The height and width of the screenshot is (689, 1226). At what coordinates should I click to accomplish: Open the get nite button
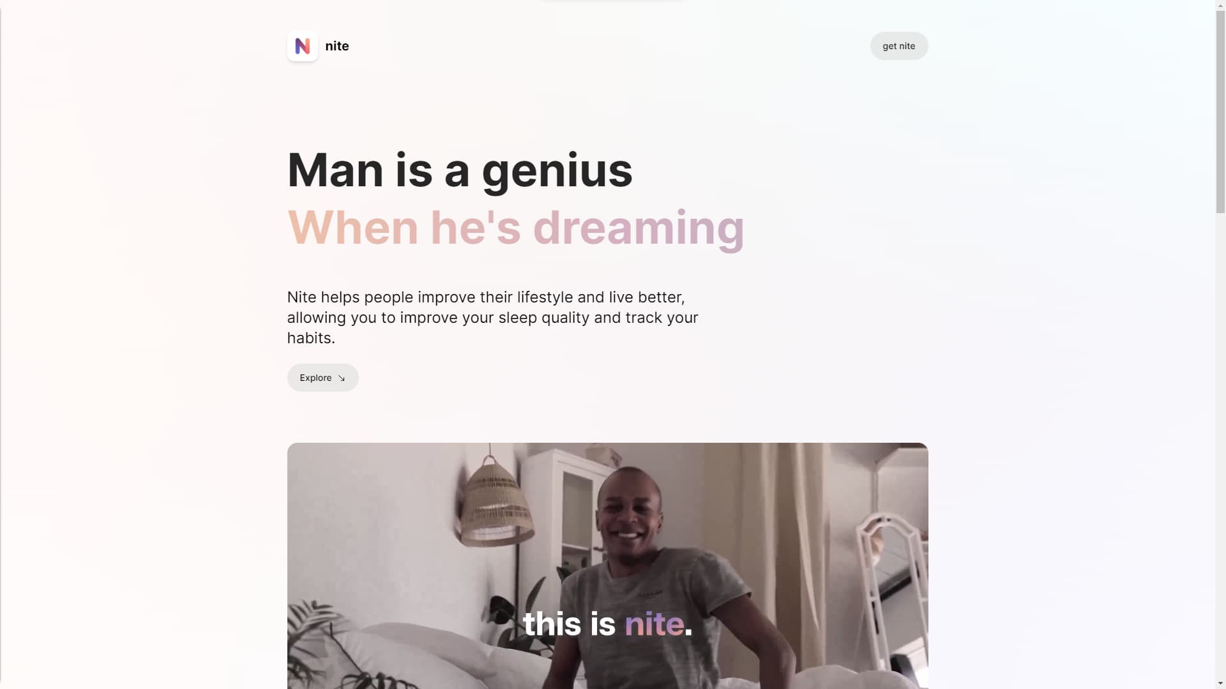pyautogui.click(x=899, y=46)
